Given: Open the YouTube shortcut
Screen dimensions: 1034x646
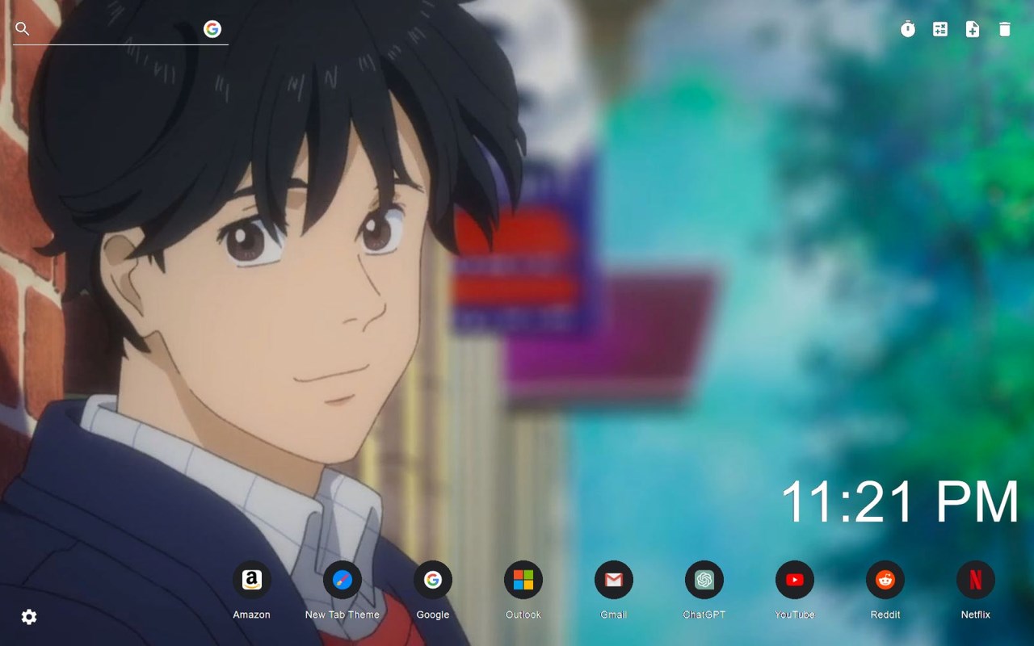Looking at the screenshot, I should click(795, 580).
